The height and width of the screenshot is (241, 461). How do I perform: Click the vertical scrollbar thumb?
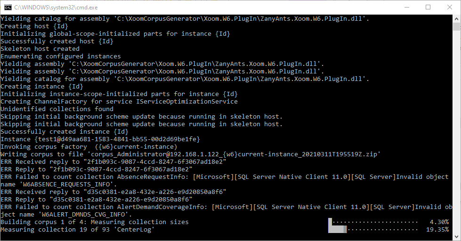pos(456,26)
